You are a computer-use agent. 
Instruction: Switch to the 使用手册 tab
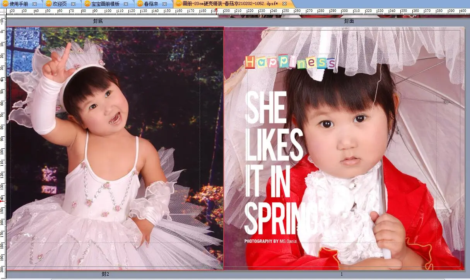(19, 3)
